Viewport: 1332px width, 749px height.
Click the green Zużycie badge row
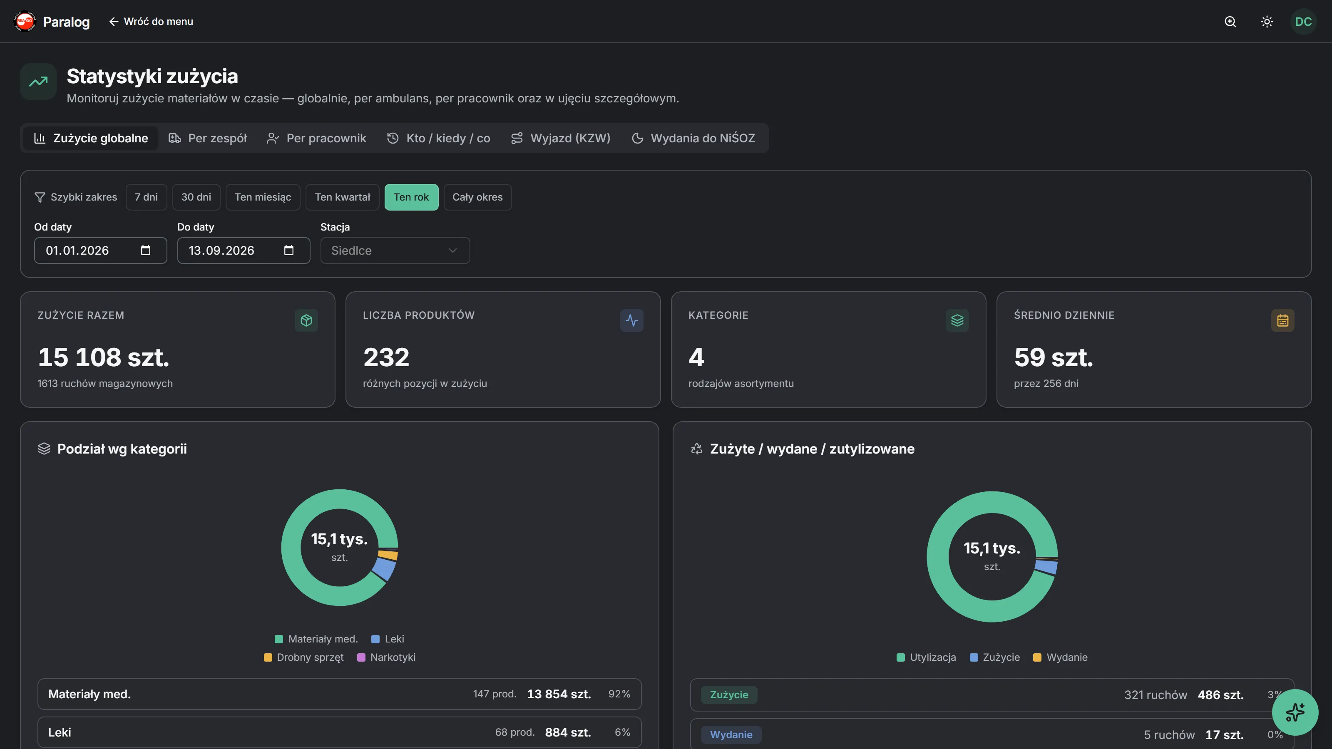pyautogui.click(x=992, y=695)
